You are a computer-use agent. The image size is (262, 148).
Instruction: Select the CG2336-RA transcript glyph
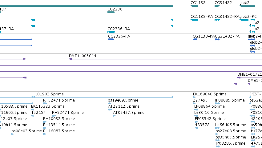coord(111,32)
